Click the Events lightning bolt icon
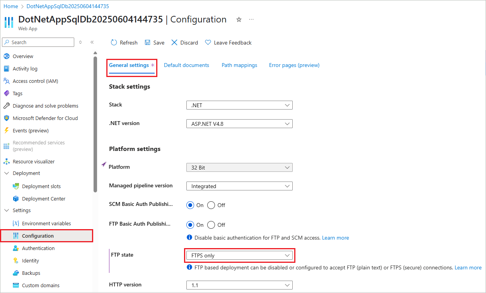 click(x=6, y=130)
